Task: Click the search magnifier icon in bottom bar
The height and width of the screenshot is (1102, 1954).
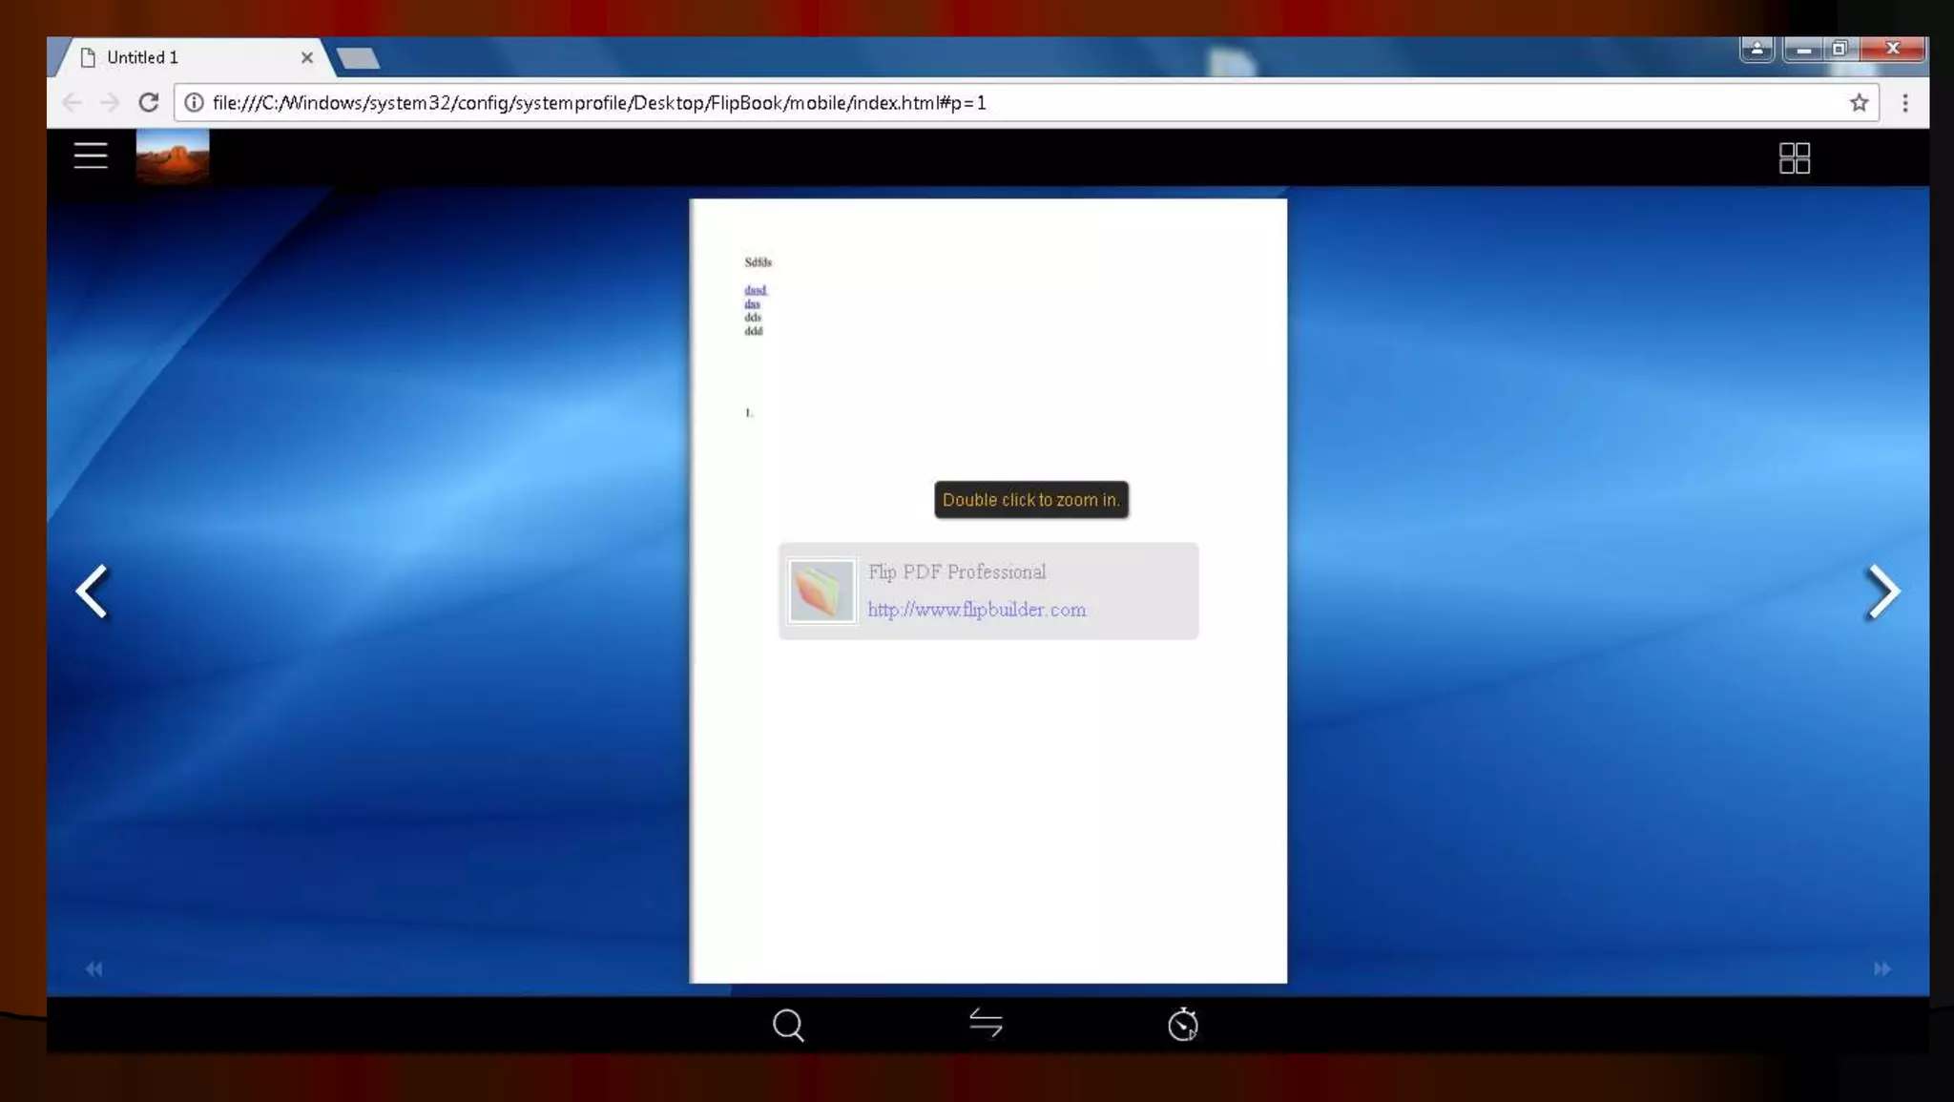Action: 788,1026
